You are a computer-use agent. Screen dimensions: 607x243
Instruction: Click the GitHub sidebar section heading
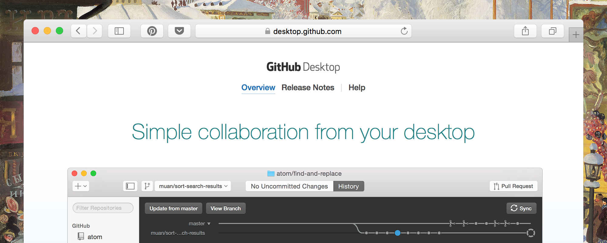(81, 226)
